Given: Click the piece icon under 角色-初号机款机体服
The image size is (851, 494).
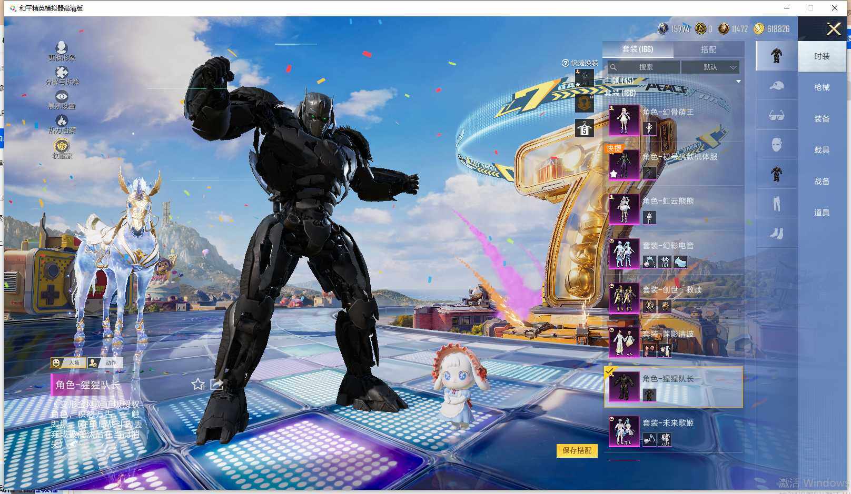Looking at the screenshot, I should click(x=649, y=173).
